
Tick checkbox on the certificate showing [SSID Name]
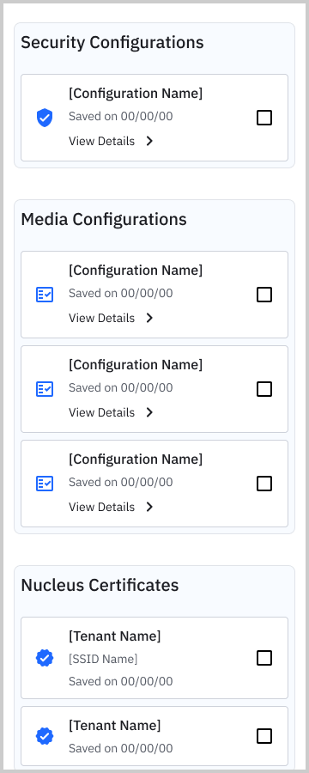click(x=264, y=658)
